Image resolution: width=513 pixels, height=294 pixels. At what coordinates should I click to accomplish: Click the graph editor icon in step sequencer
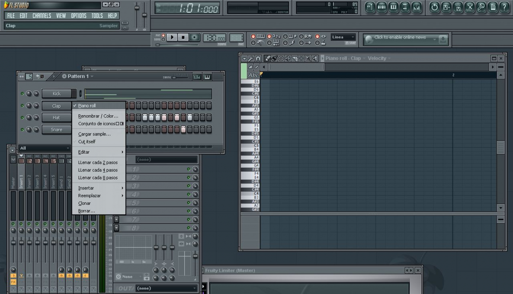pos(197,77)
